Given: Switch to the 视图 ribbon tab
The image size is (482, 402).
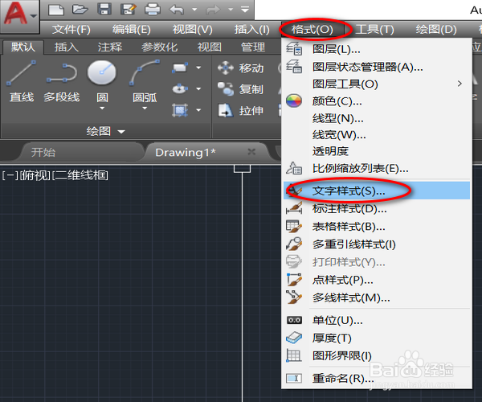Looking at the screenshot, I should click(x=210, y=47).
